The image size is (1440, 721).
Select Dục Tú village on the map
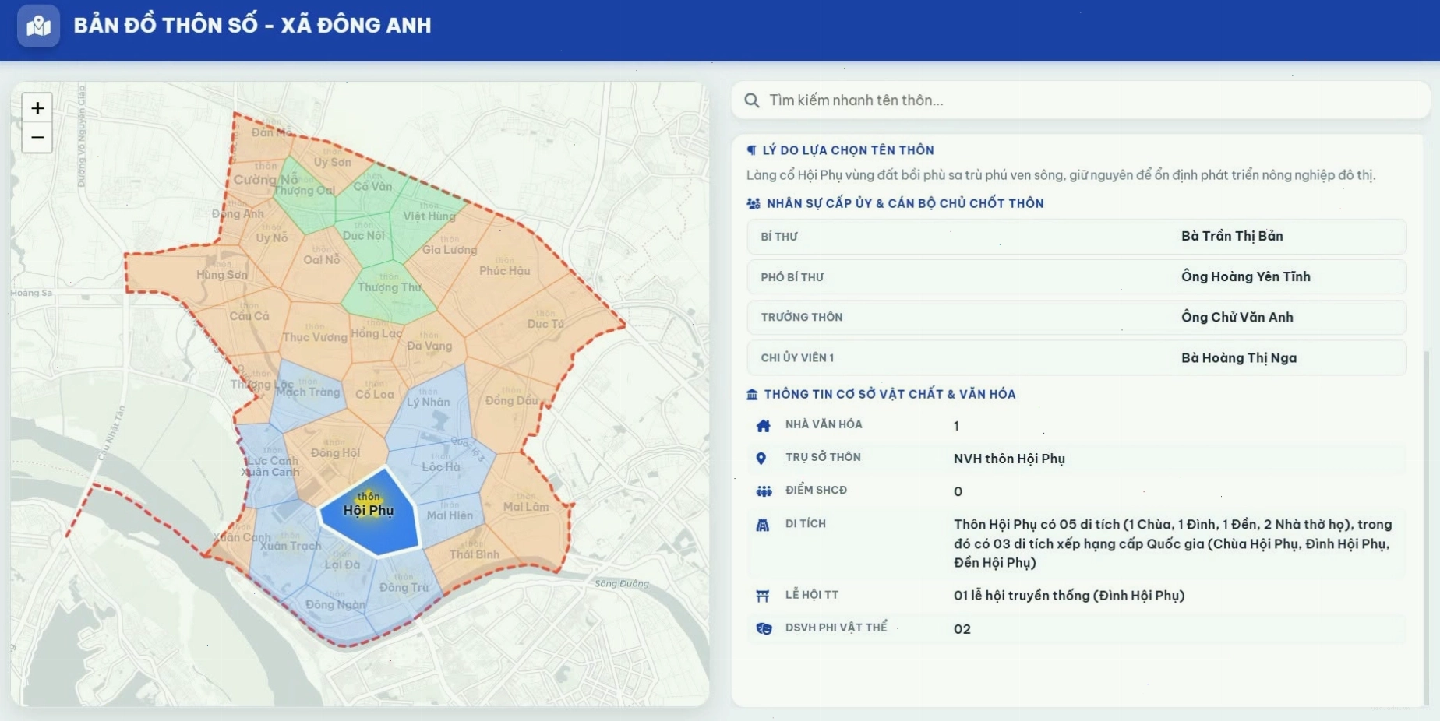tap(545, 324)
